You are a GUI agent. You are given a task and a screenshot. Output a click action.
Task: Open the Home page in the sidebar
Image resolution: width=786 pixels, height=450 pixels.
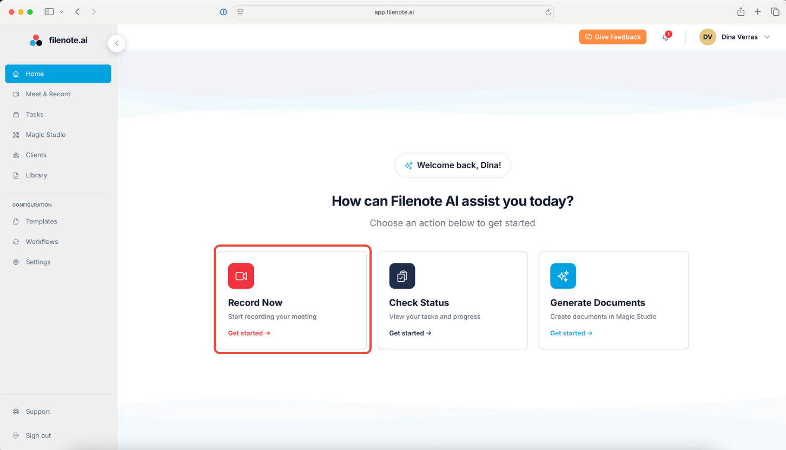58,74
